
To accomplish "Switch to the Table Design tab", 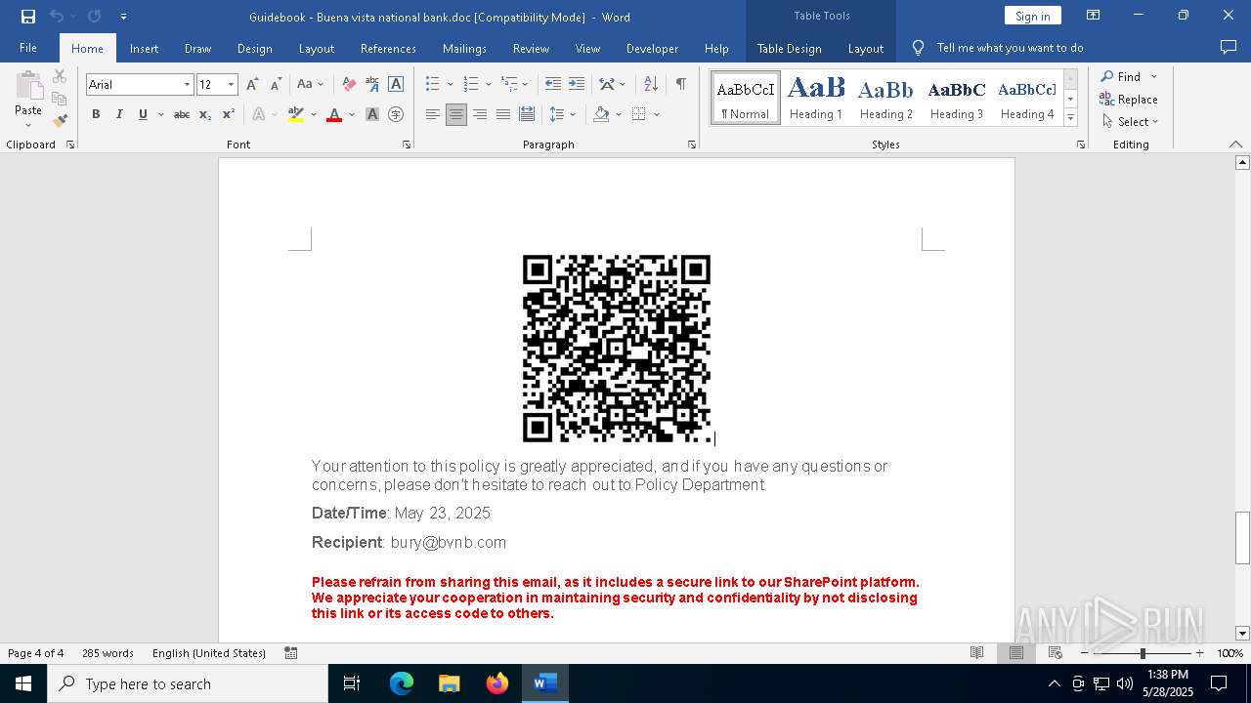I will click(789, 48).
